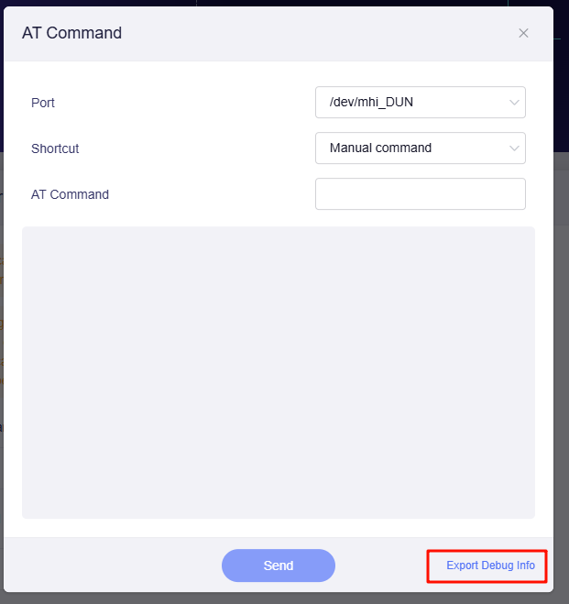Click the Shortcut field label
Viewport: 569px width, 604px height.
click(x=55, y=148)
